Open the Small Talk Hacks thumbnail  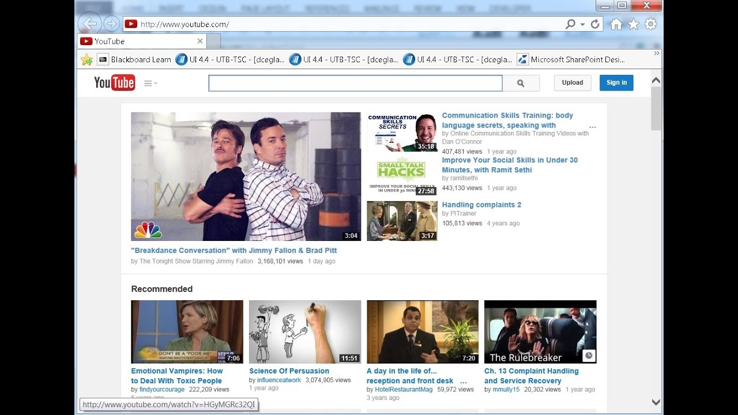(402, 177)
